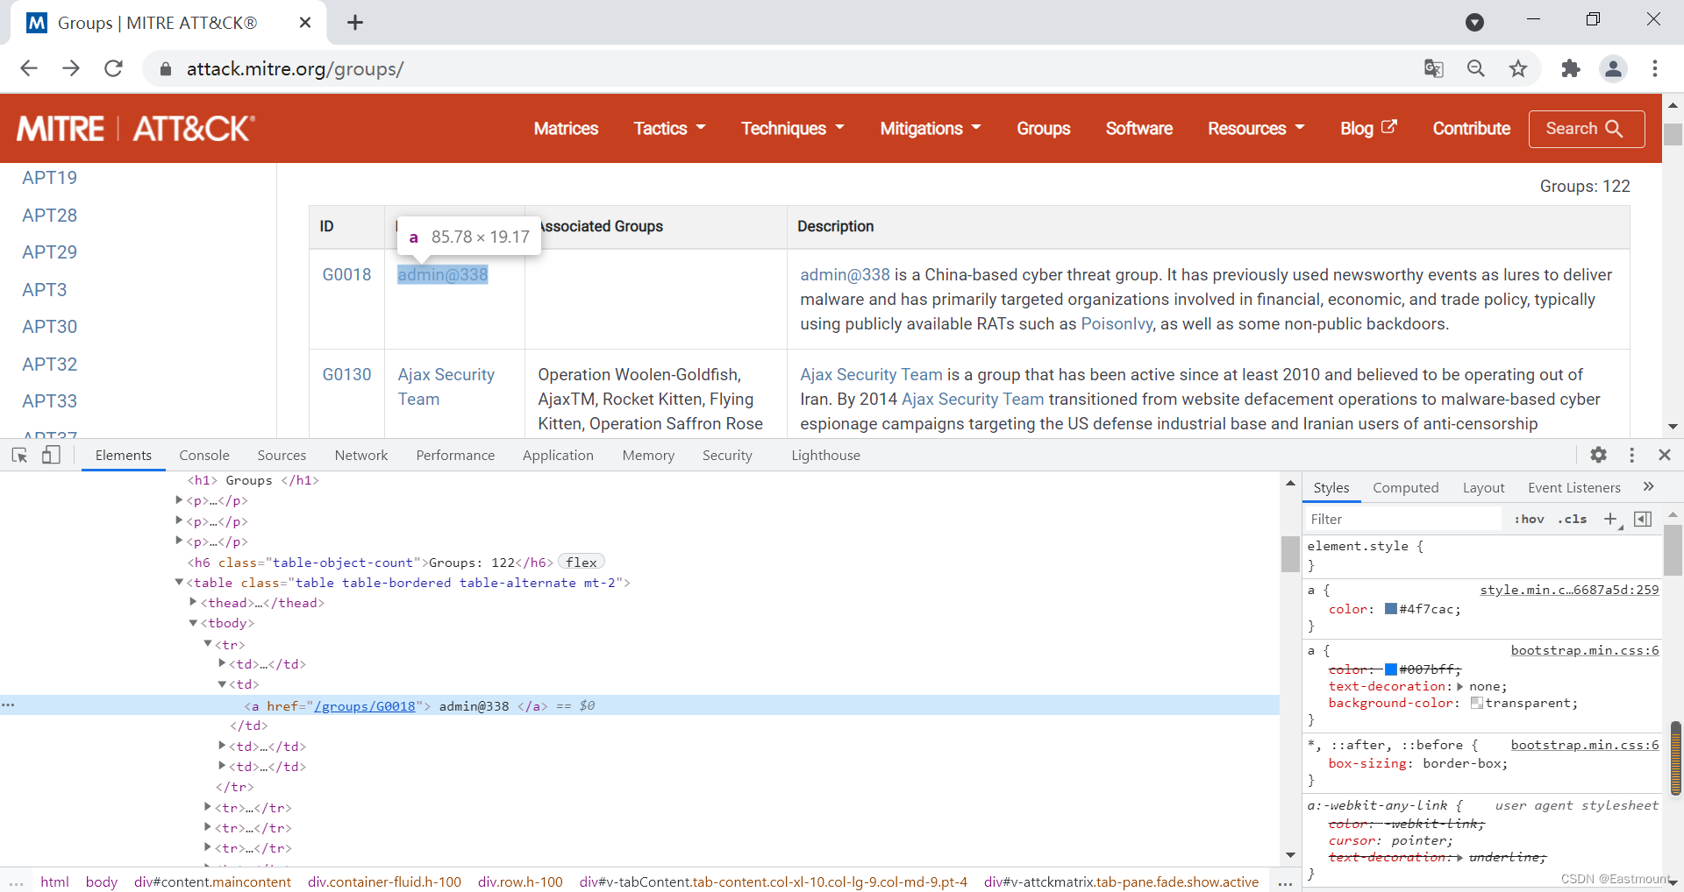The width and height of the screenshot is (1684, 892).
Task: Show more Styles pane tabs
Action: coord(1648,487)
